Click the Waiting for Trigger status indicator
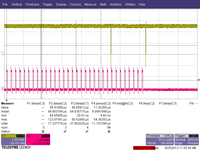The image size is (200, 150). [x=146, y=148]
